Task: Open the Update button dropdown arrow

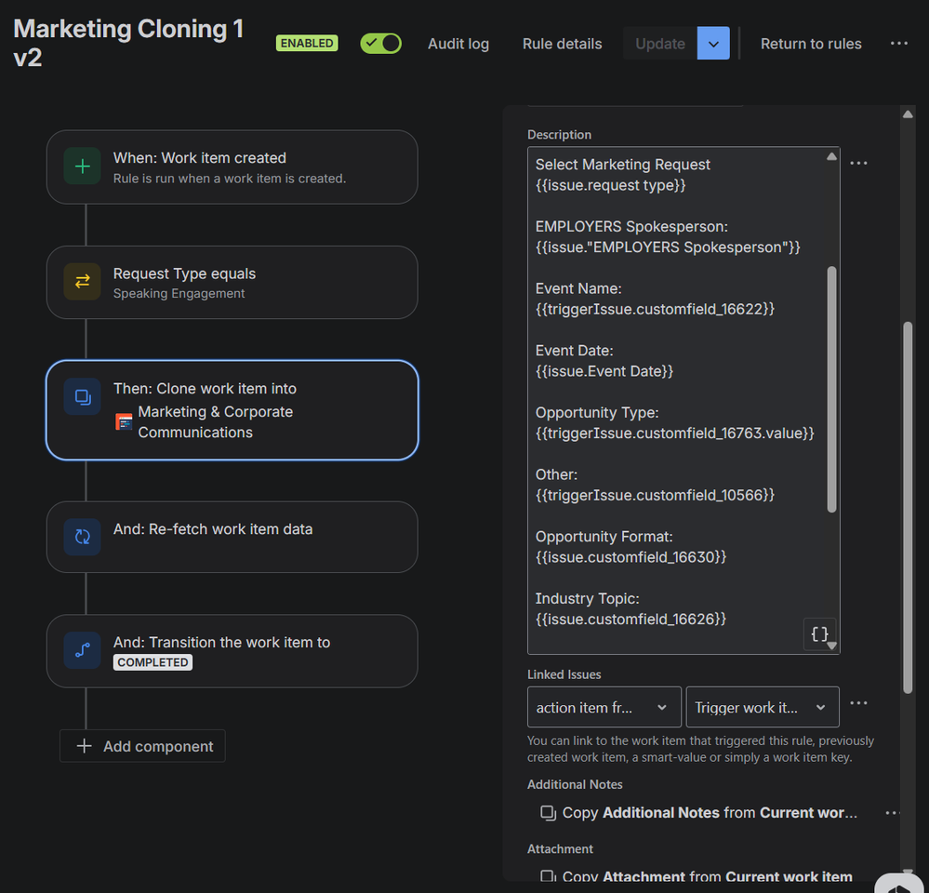Action: coord(713,44)
